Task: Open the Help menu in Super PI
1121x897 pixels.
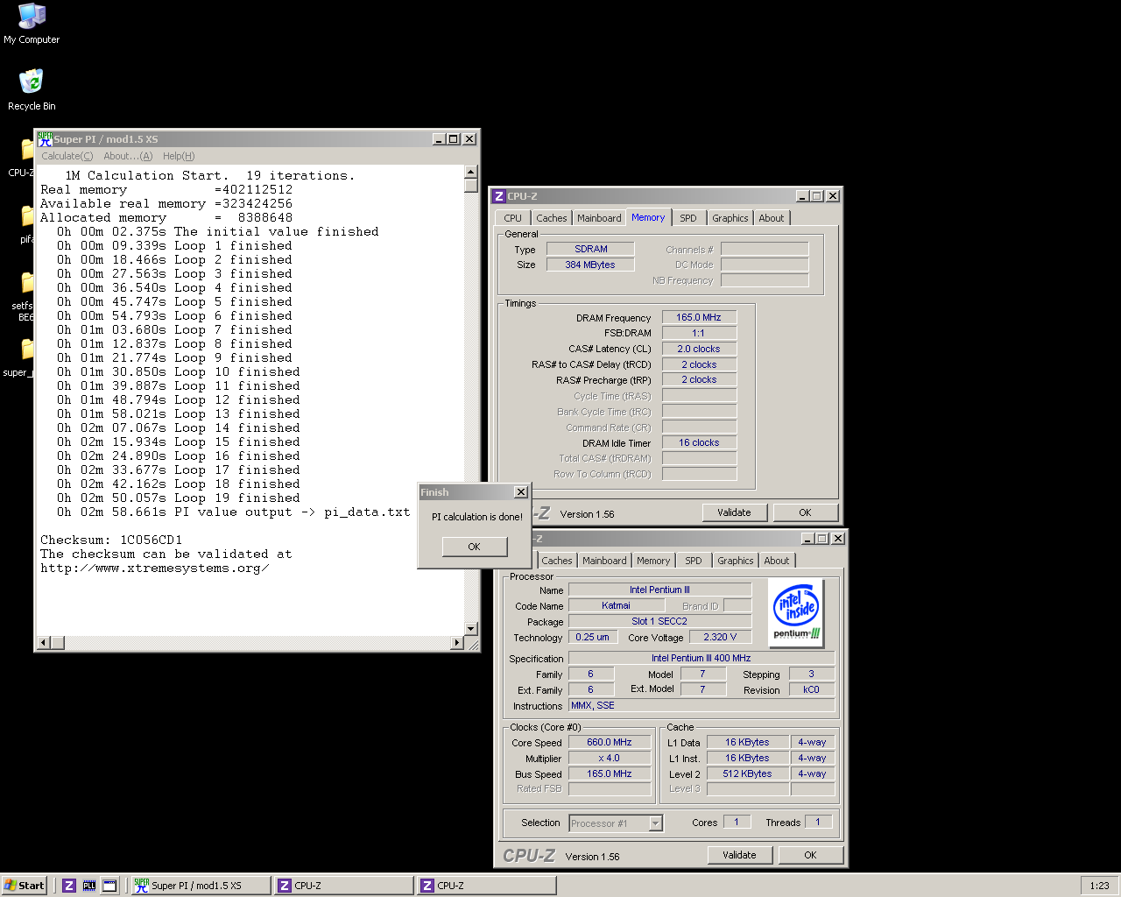Action: point(179,156)
